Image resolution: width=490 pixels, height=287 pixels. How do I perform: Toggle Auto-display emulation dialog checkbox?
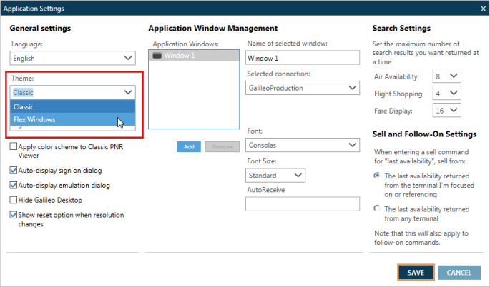coord(14,186)
